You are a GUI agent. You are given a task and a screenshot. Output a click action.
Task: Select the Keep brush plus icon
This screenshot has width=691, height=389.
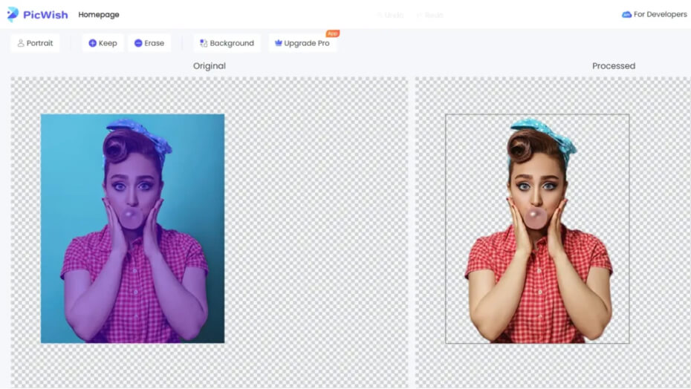(x=93, y=43)
